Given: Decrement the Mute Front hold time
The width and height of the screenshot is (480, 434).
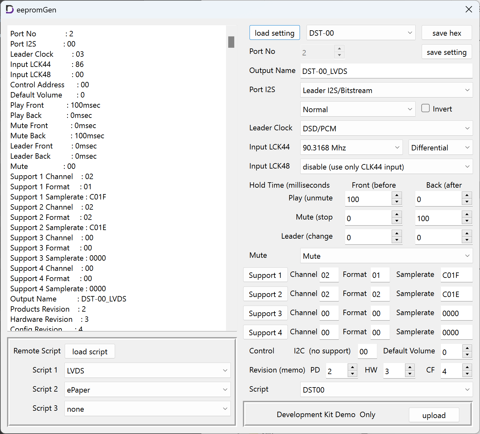Looking at the screenshot, I should [x=397, y=221].
